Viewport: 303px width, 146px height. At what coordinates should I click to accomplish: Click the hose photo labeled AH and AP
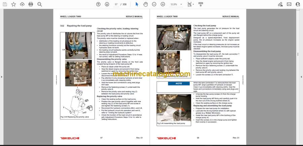(x=78, y=46)
